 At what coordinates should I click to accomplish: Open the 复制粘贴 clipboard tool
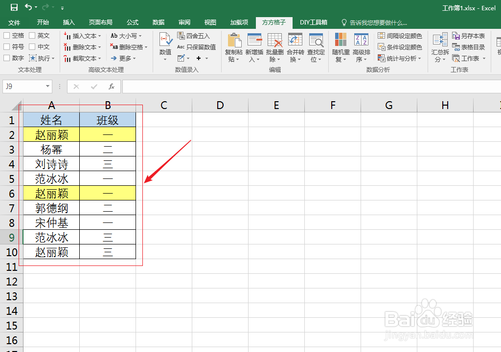(x=234, y=47)
